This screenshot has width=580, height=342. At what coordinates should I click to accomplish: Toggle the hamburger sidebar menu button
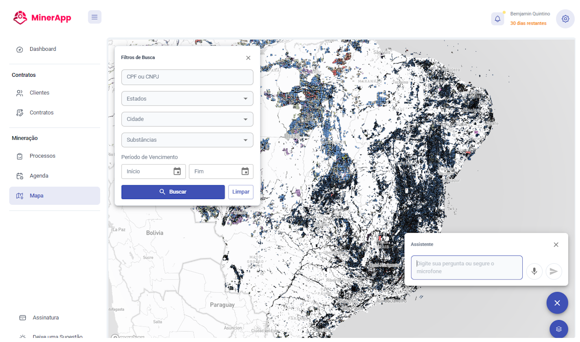pyautogui.click(x=95, y=17)
